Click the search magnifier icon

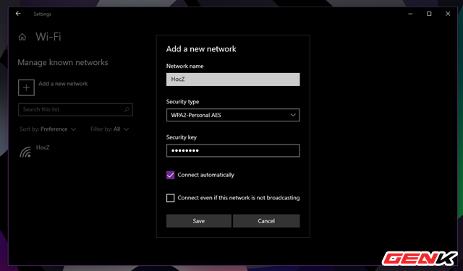point(127,110)
